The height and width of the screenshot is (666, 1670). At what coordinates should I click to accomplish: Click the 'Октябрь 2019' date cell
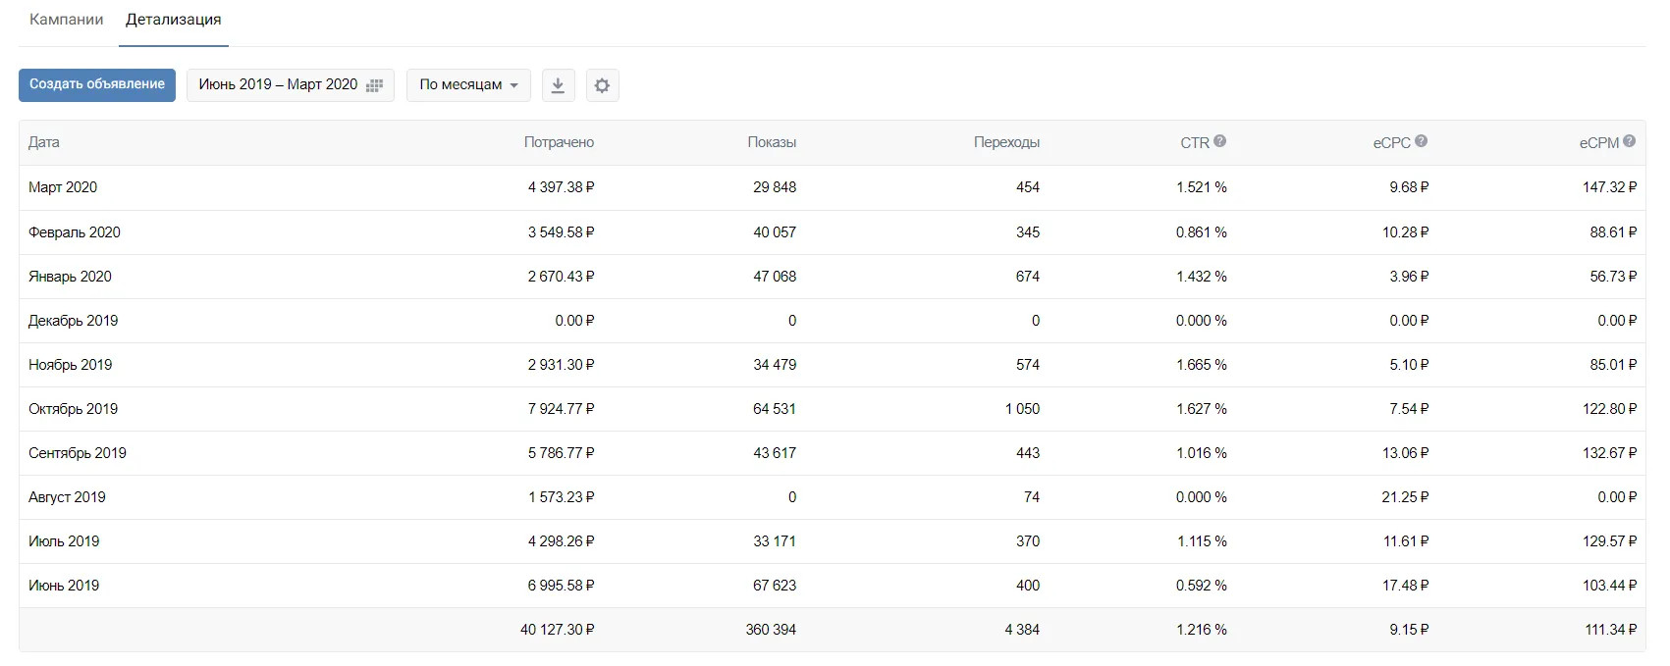74,409
